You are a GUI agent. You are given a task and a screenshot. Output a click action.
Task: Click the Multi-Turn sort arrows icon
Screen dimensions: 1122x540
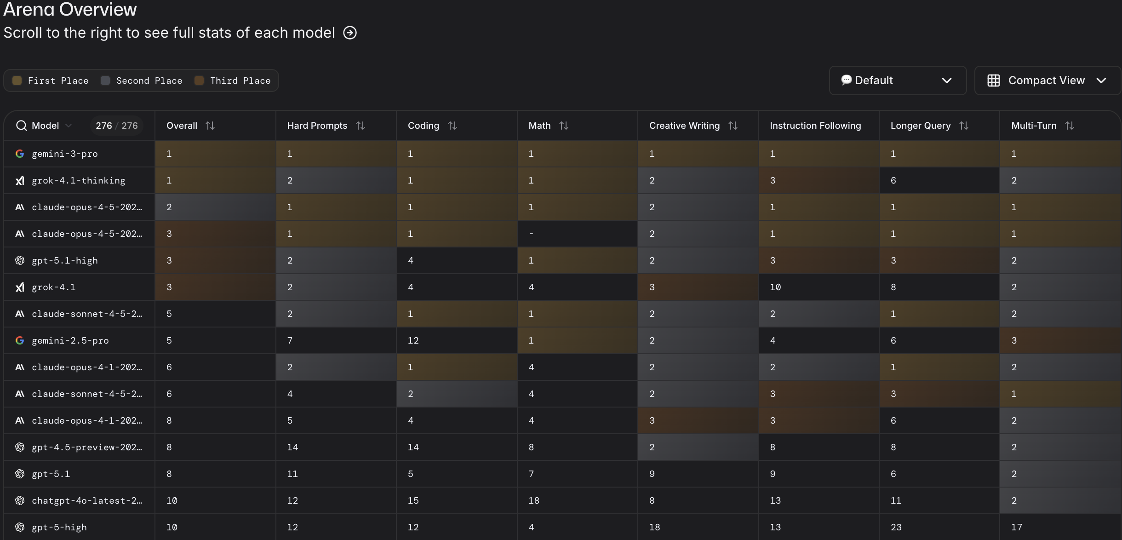click(1070, 126)
